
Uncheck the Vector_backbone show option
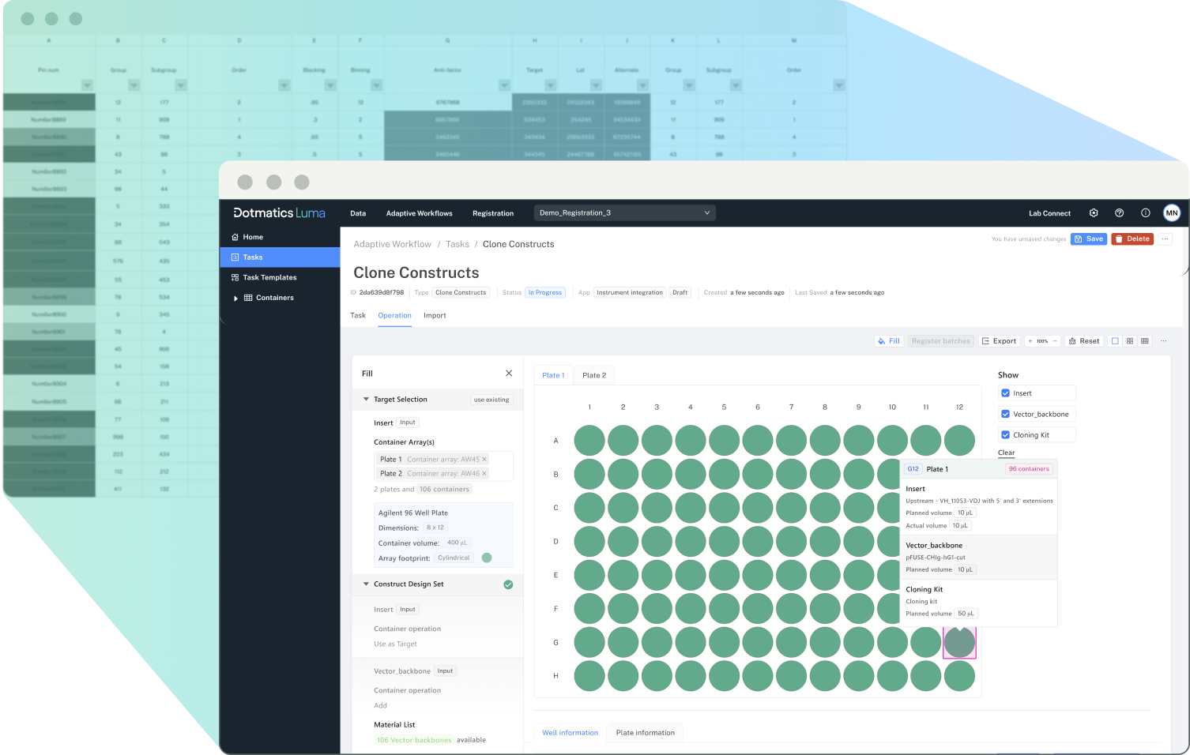pyautogui.click(x=1005, y=413)
